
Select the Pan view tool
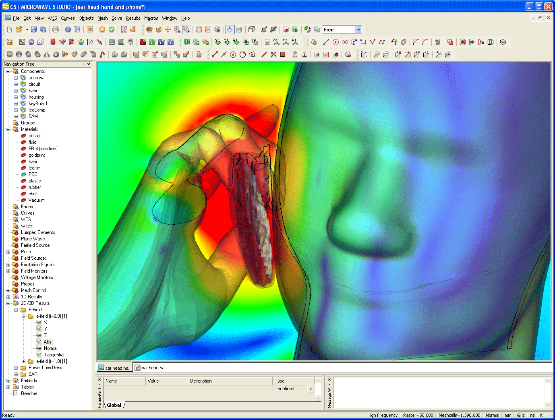point(168,29)
